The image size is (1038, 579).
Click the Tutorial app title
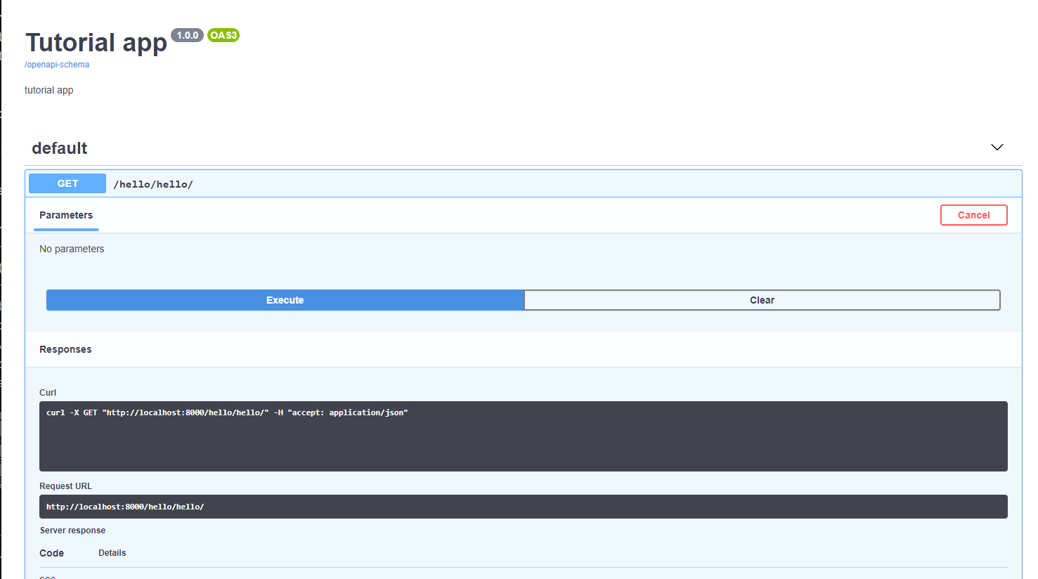point(96,42)
